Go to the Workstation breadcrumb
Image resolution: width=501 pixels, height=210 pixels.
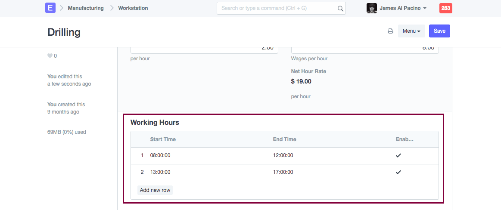[x=133, y=8]
